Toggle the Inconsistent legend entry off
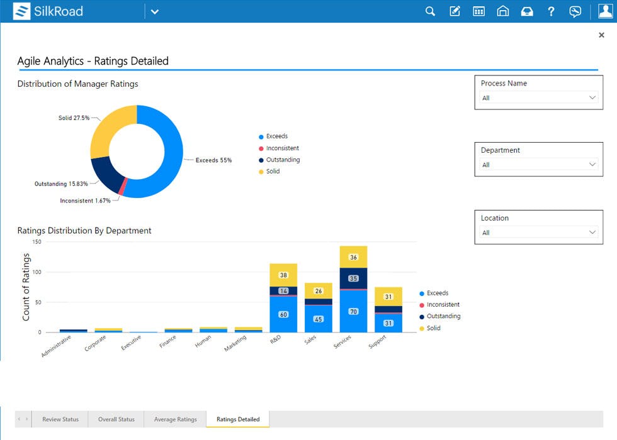This screenshot has width=617, height=440. coord(280,148)
